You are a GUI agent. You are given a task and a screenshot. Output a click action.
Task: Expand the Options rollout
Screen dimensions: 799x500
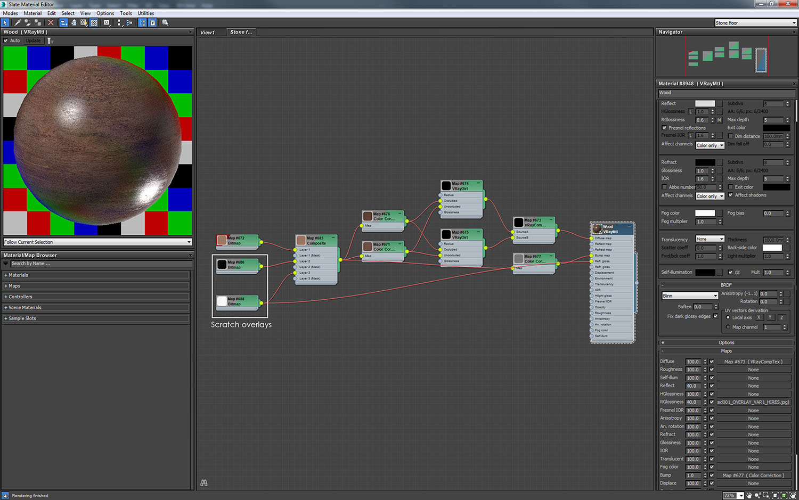tap(726, 342)
